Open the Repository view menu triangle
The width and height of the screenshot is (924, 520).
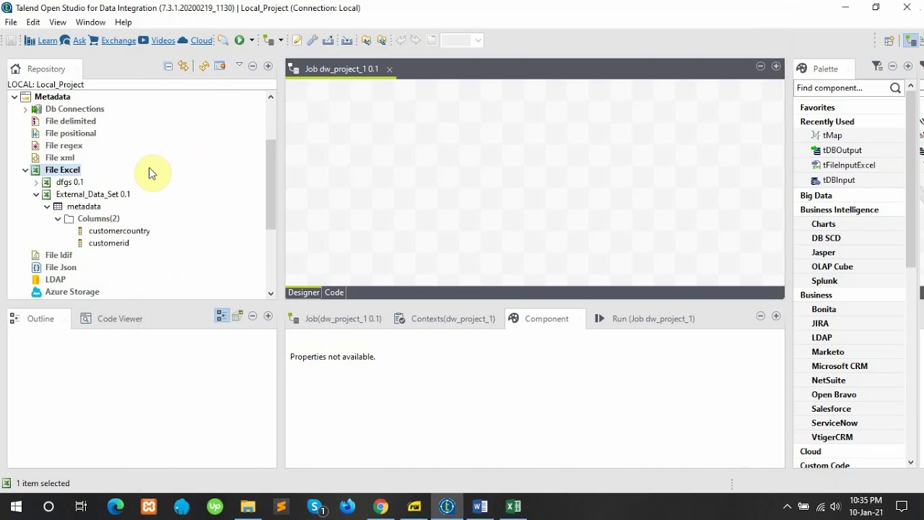tap(239, 65)
